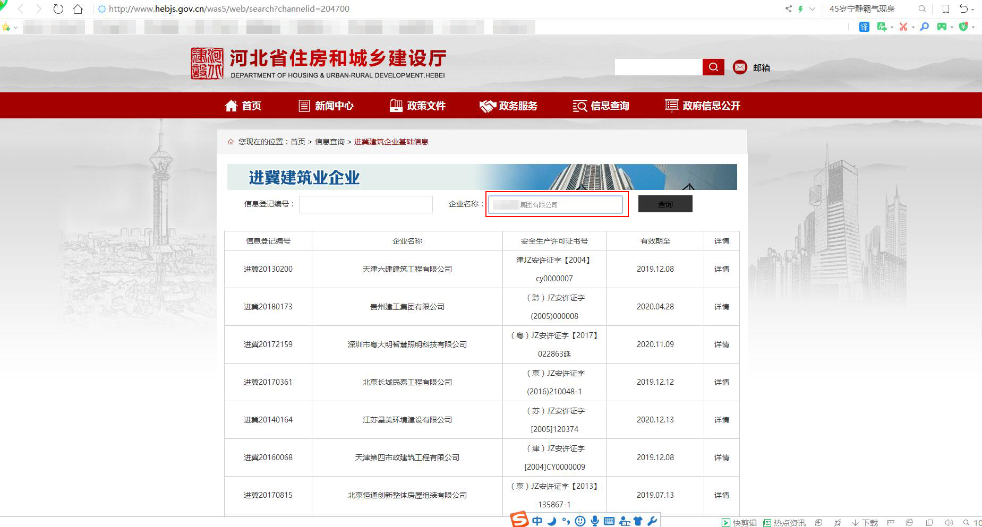Screen dimensions: 982x527
Task: Click the browser home icon
Action: (78, 9)
